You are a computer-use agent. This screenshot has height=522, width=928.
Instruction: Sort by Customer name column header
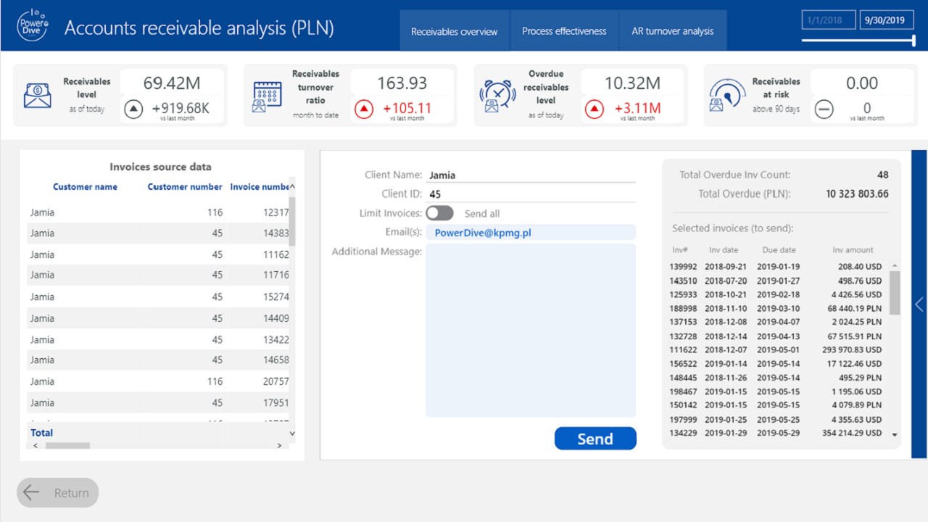[x=85, y=187]
